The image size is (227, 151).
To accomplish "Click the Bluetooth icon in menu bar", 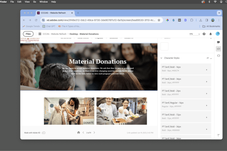I will pyautogui.click(x=209, y=2).
